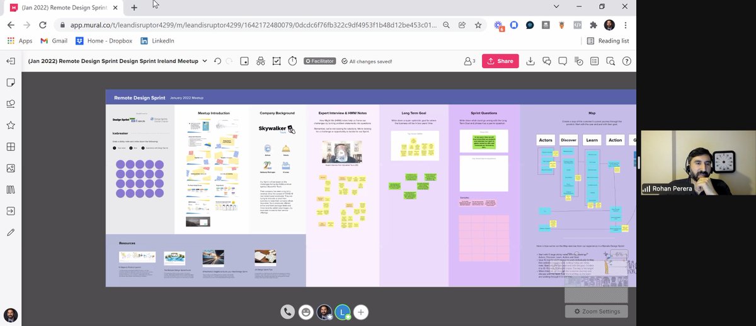This screenshot has width=756, height=326.
Task: Click participant avatar labeled L
Action: [342, 312]
